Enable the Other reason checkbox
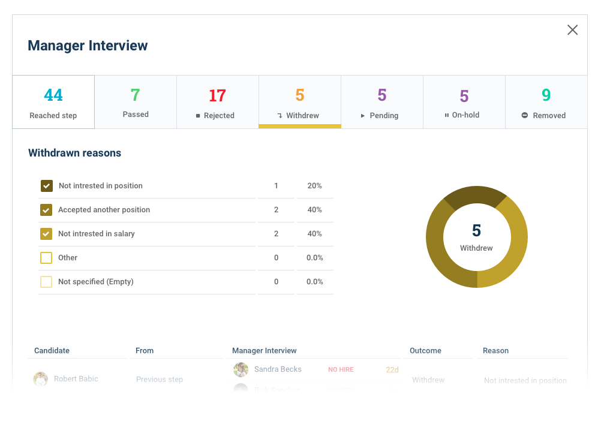This screenshot has height=427, width=601. (x=46, y=258)
